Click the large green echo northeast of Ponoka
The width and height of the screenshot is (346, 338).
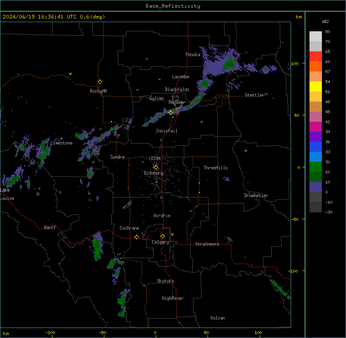pos(230,63)
